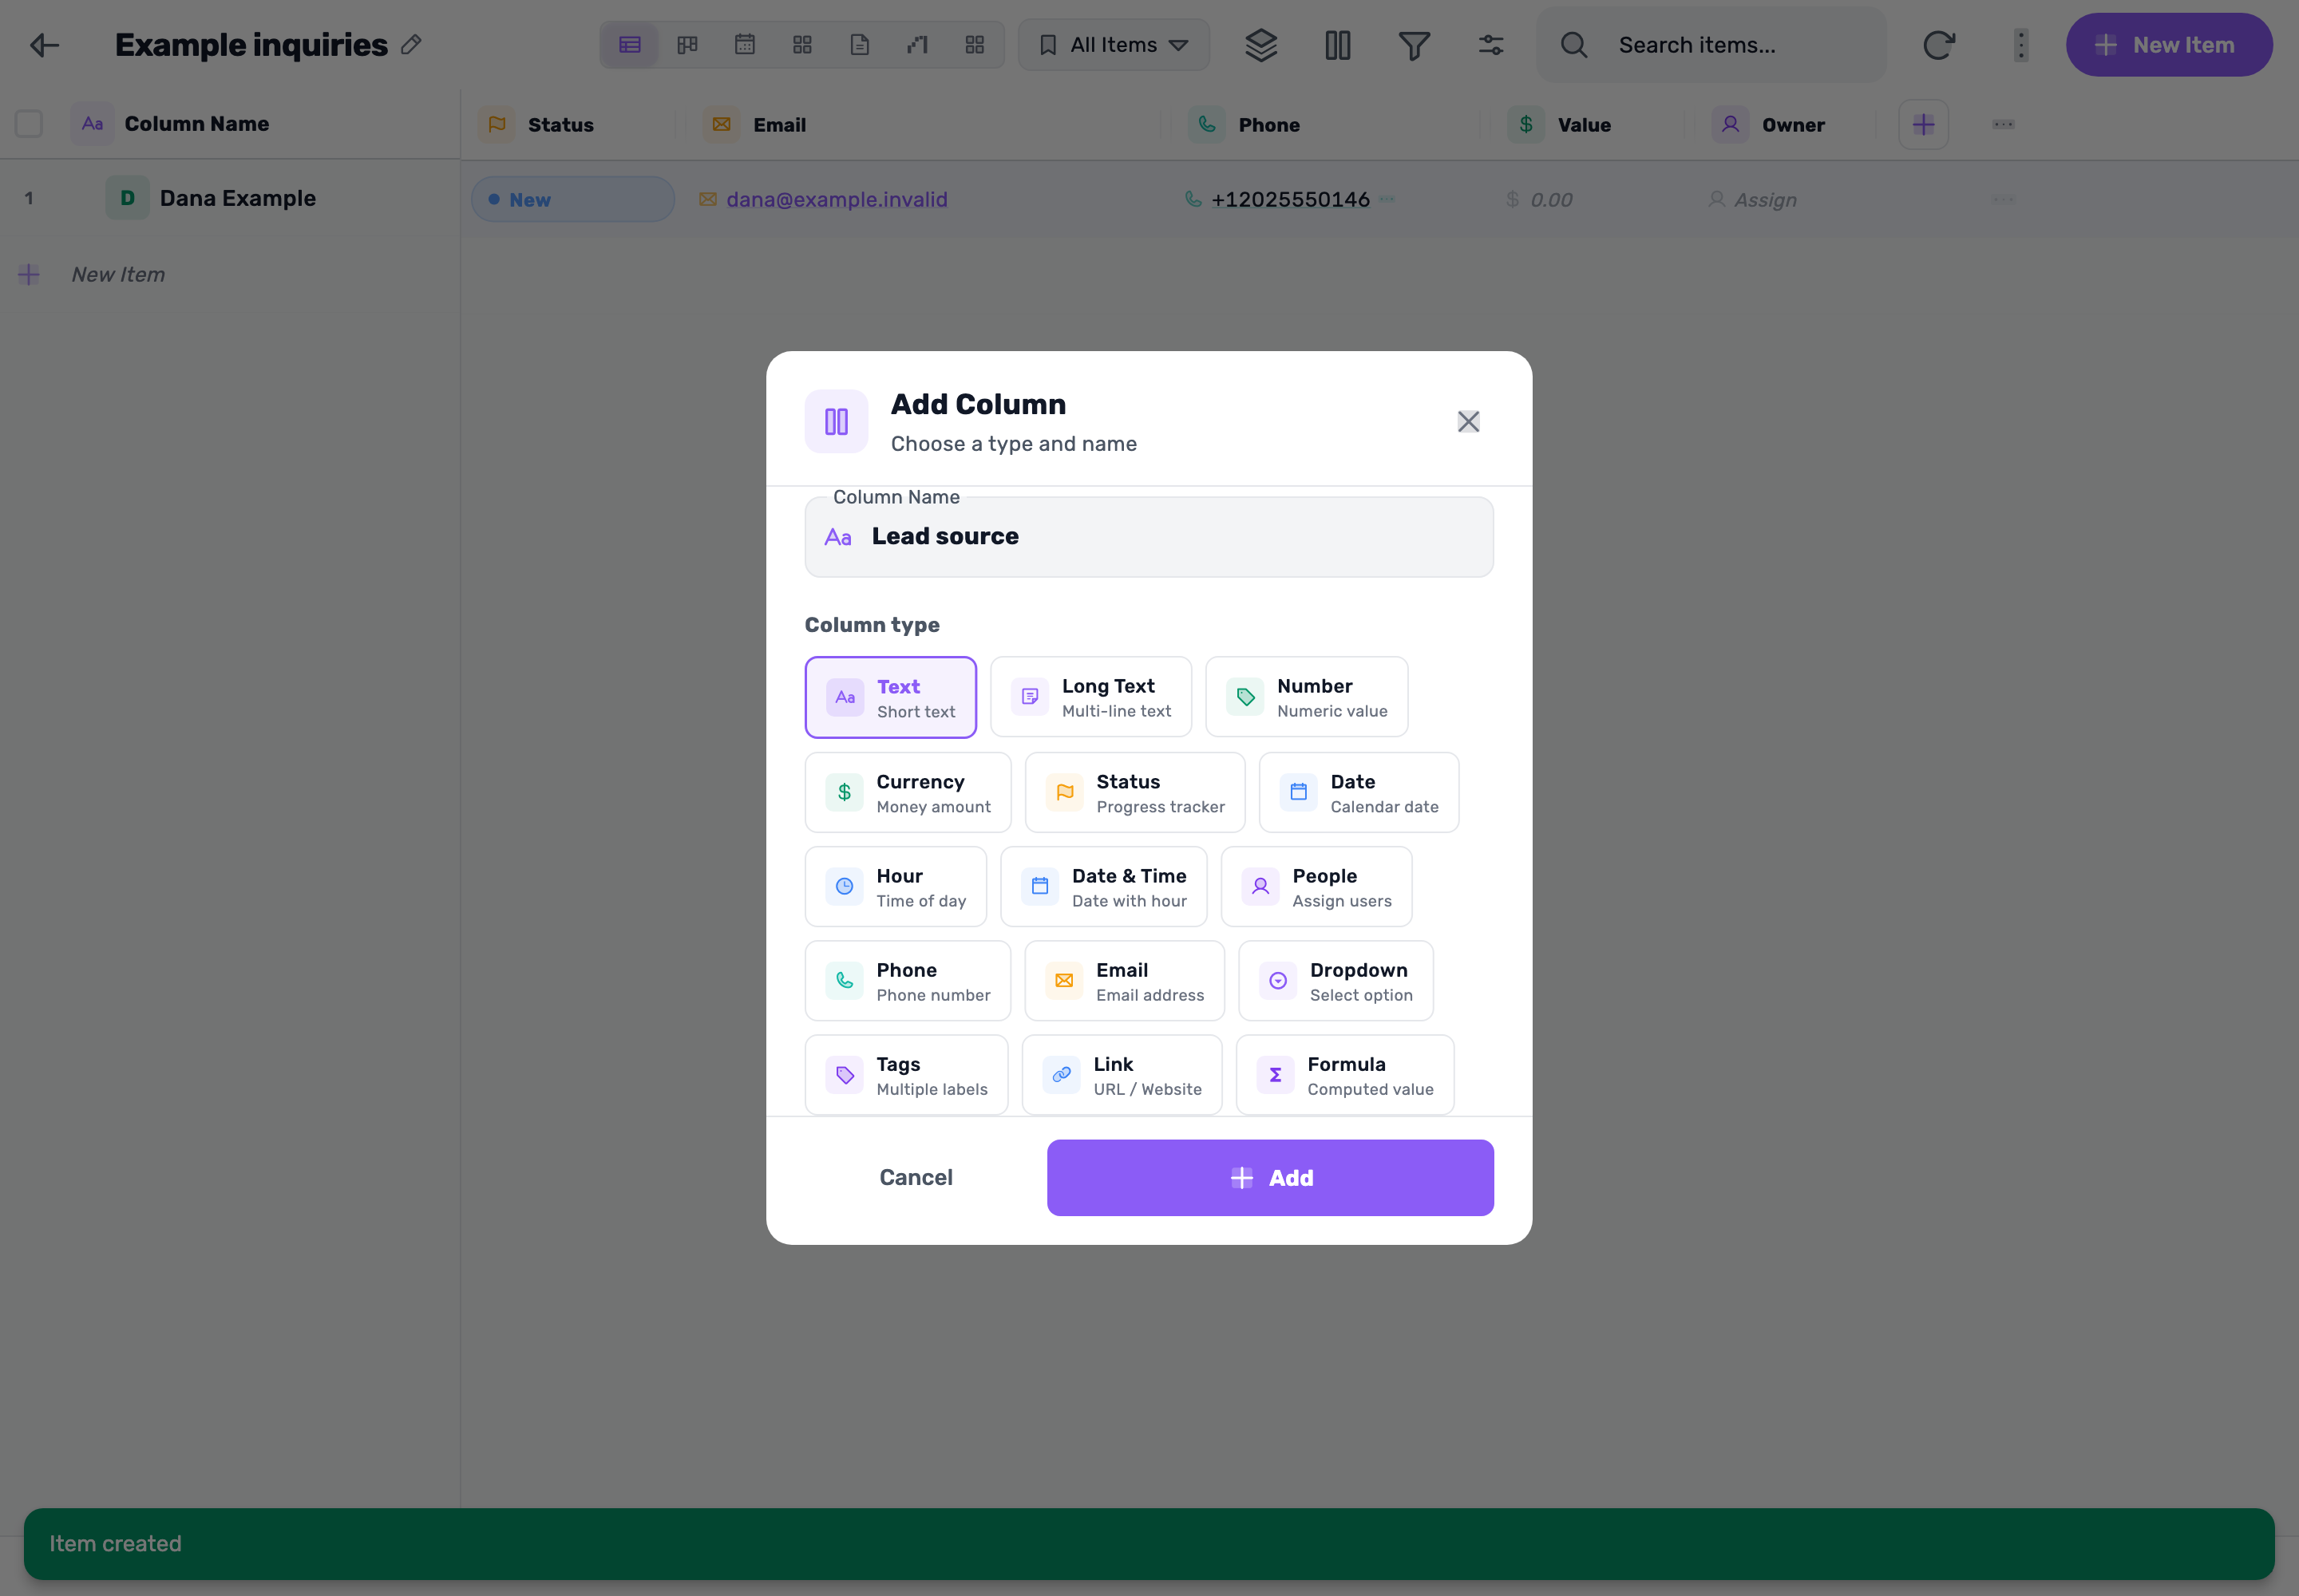This screenshot has width=2299, height=1596.
Task: Switch to the calendar view tab
Action: 744,45
